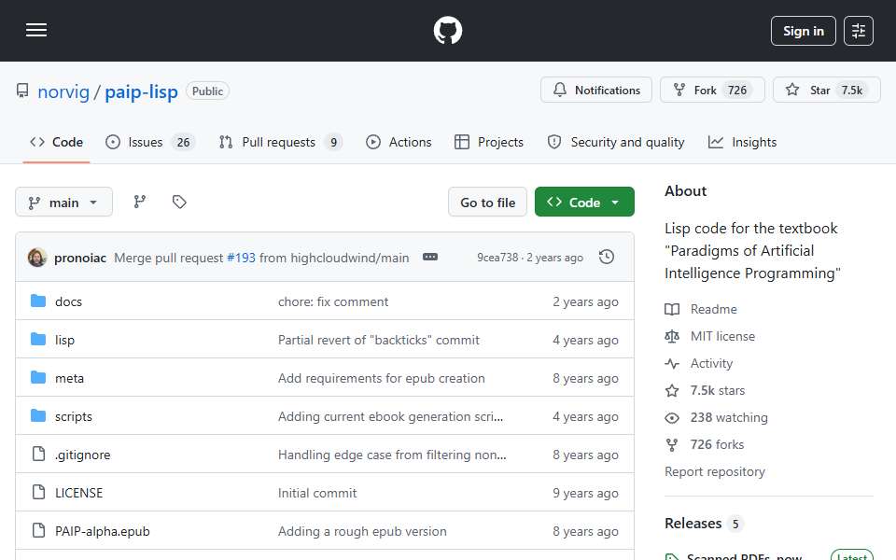Open pull request #193 link
The height and width of the screenshot is (560, 896).
coord(241,259)
